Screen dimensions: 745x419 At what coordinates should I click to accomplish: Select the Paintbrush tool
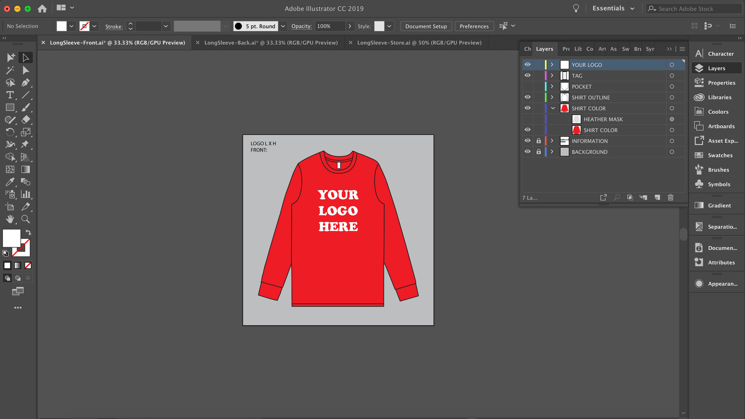point(26,108)
